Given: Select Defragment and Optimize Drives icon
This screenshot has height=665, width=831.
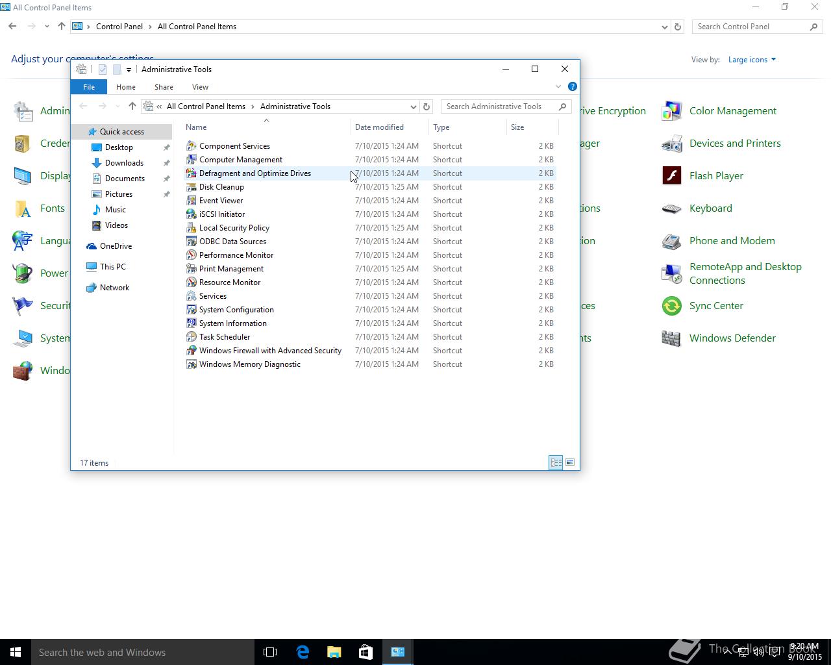Looking at the screenshot, I should [x=191, y=173].
